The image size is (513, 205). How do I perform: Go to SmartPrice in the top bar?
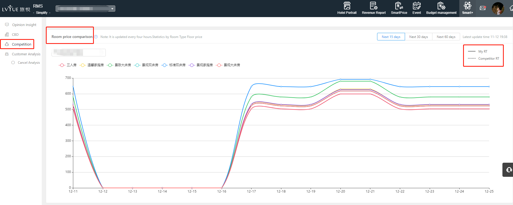(x=399, y=8)
